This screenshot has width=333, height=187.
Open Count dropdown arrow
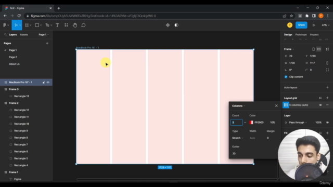[245, 123]
